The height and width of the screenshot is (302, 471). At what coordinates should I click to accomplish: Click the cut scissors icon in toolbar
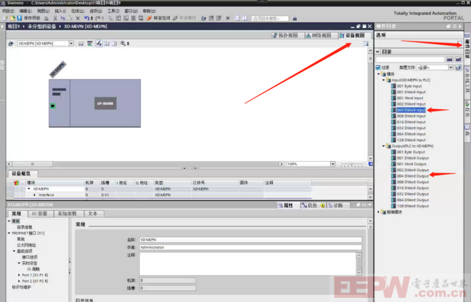[x=55, y=18]
